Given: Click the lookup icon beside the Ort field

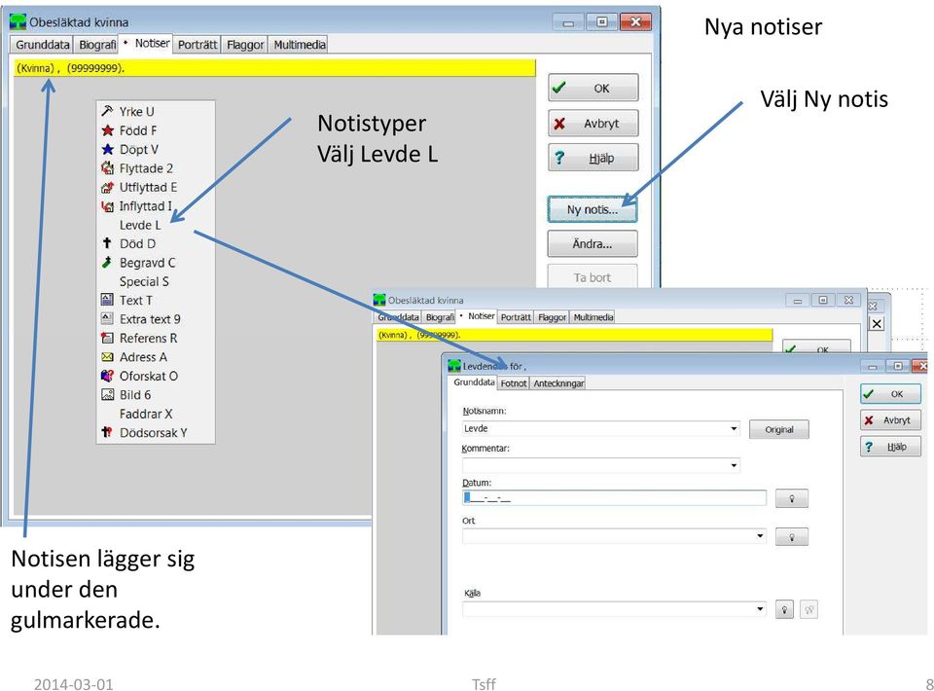Looking at the screenshot, I should tap(792, 536).
